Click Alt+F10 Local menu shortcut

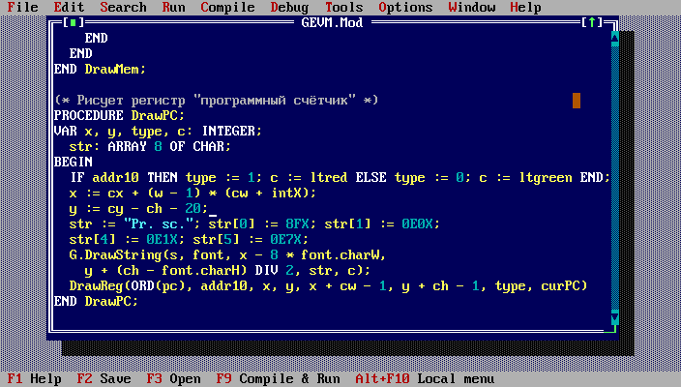[x=416, y=379]
